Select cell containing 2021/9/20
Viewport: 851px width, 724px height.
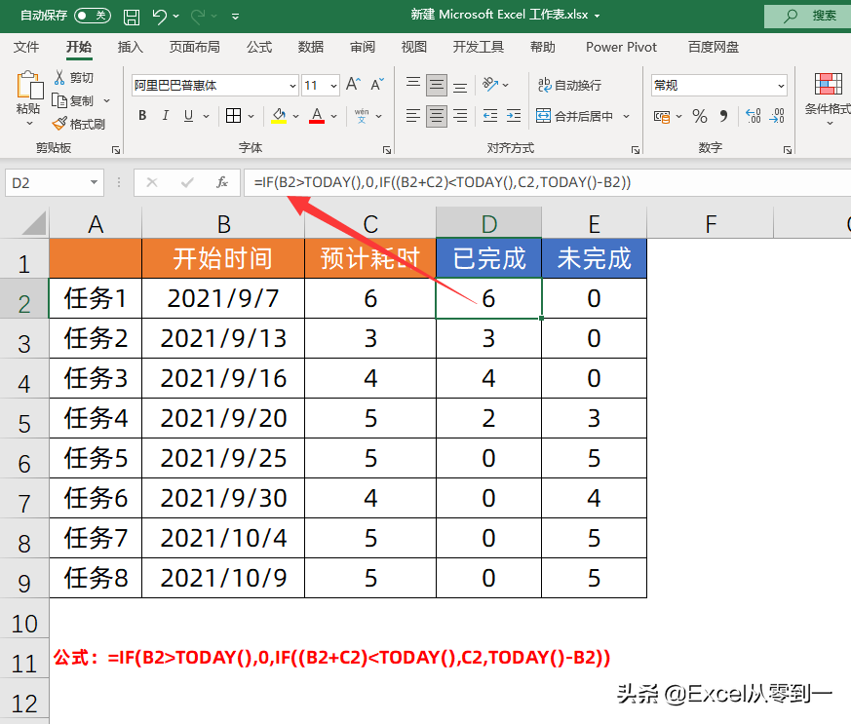click(x=223, y=418)
